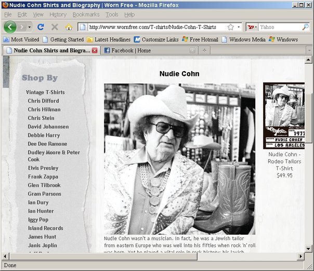Open the Edit menu
Screen dimensions: 314x271
[22, 15]
